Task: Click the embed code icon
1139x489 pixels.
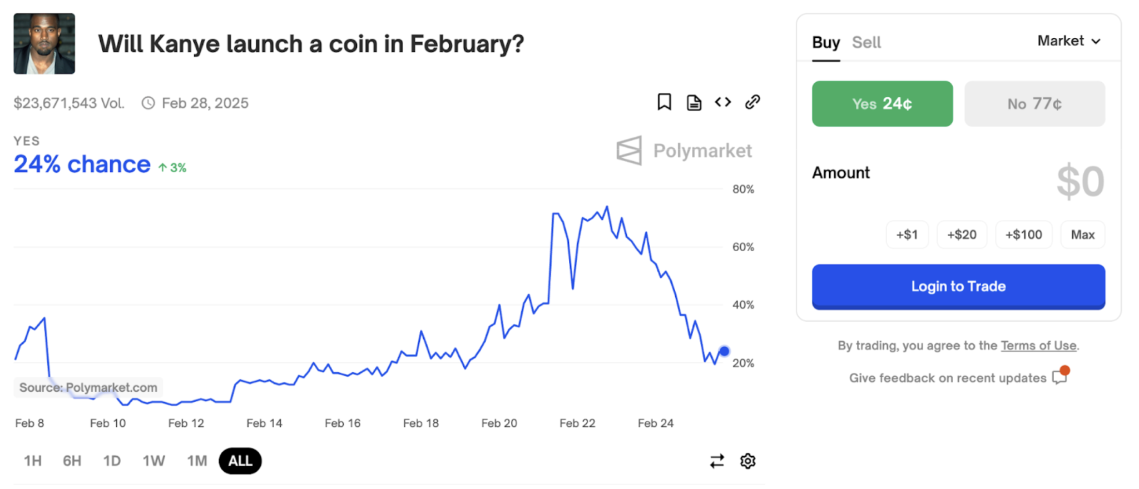Action: pyautogui.click(x=723, y=102)
